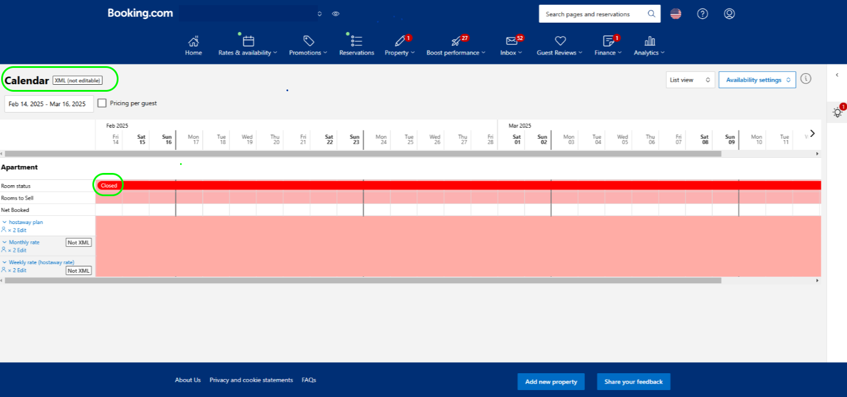Select the Mon 17 date column header
847x397 pixels.
pos(193,139)
